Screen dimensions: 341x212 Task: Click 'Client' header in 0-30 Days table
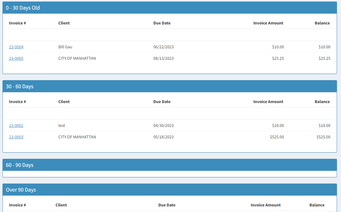tap(64, 23)
